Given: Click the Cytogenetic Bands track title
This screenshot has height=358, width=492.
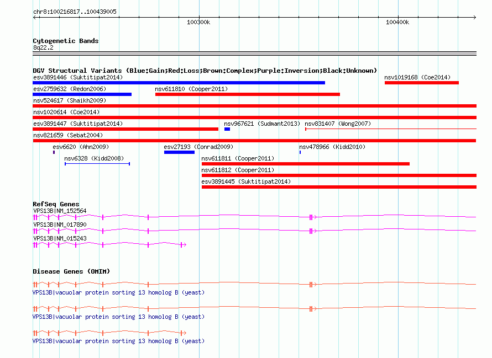Looking at the screenshot, I should point(66,41).
